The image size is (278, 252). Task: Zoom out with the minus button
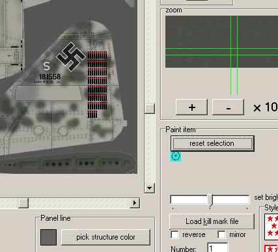point(228,107)
